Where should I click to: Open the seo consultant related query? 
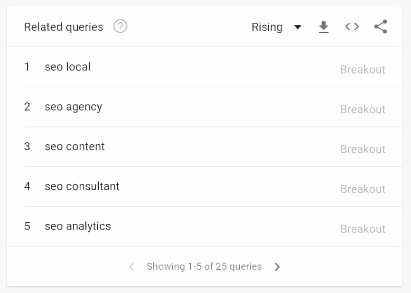click(82, 186)
